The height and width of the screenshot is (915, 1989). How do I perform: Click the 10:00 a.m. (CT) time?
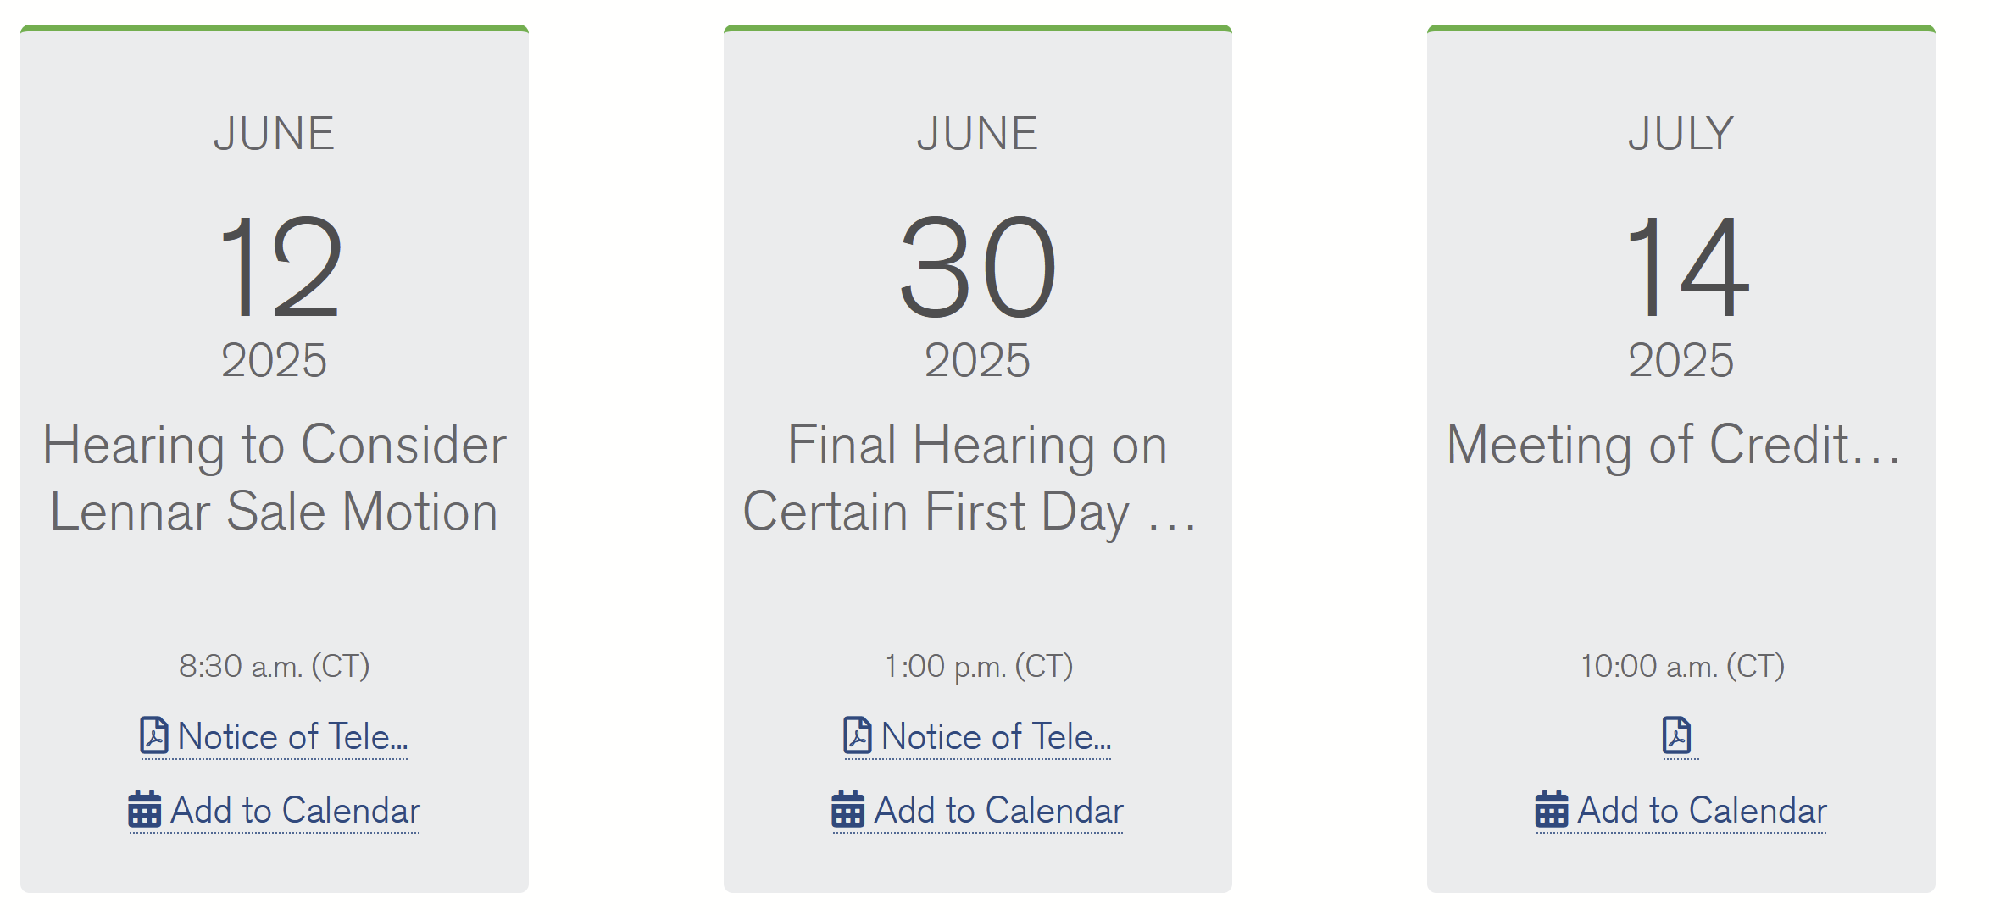[x=1682, y=666]
